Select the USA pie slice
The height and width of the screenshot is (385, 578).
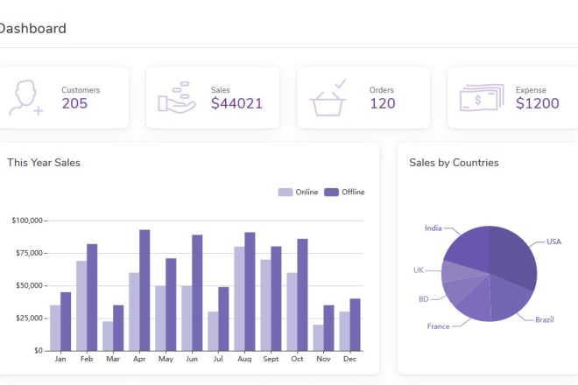pyautogui.click(x=514, y=258)
